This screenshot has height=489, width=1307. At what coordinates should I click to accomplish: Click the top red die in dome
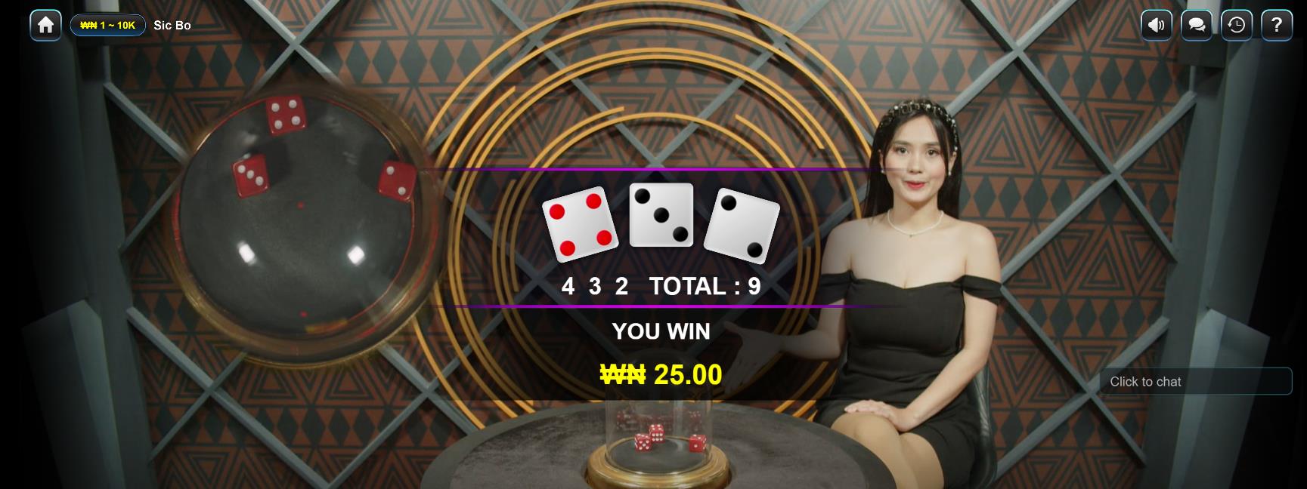(286, 115)
